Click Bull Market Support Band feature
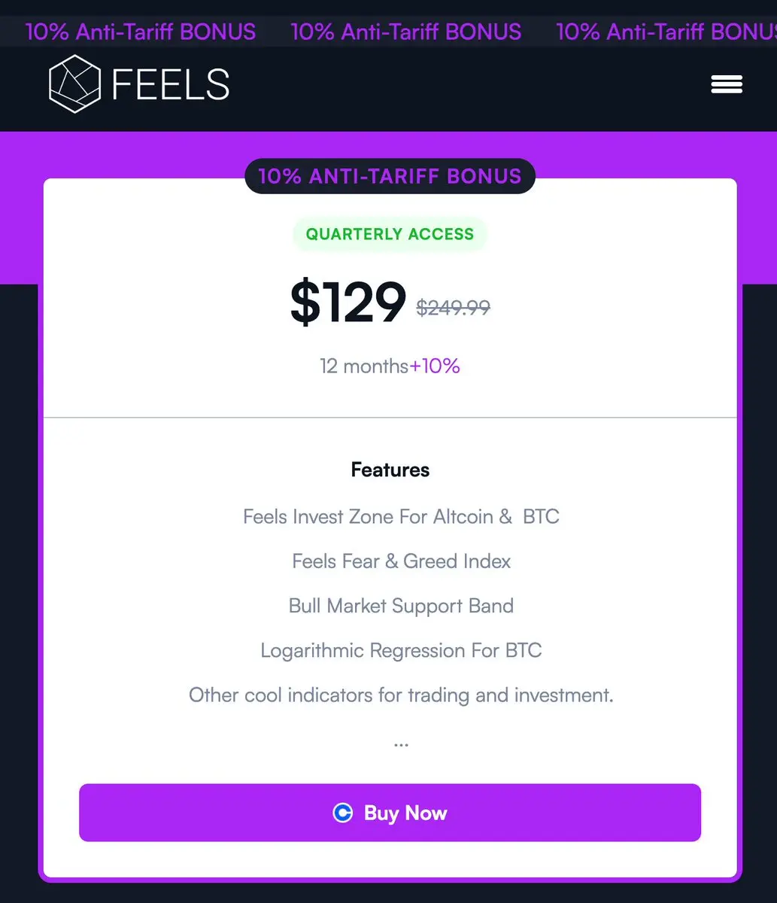Image resolution: width=777 pixels, height=903 pixels. point(401,606)
